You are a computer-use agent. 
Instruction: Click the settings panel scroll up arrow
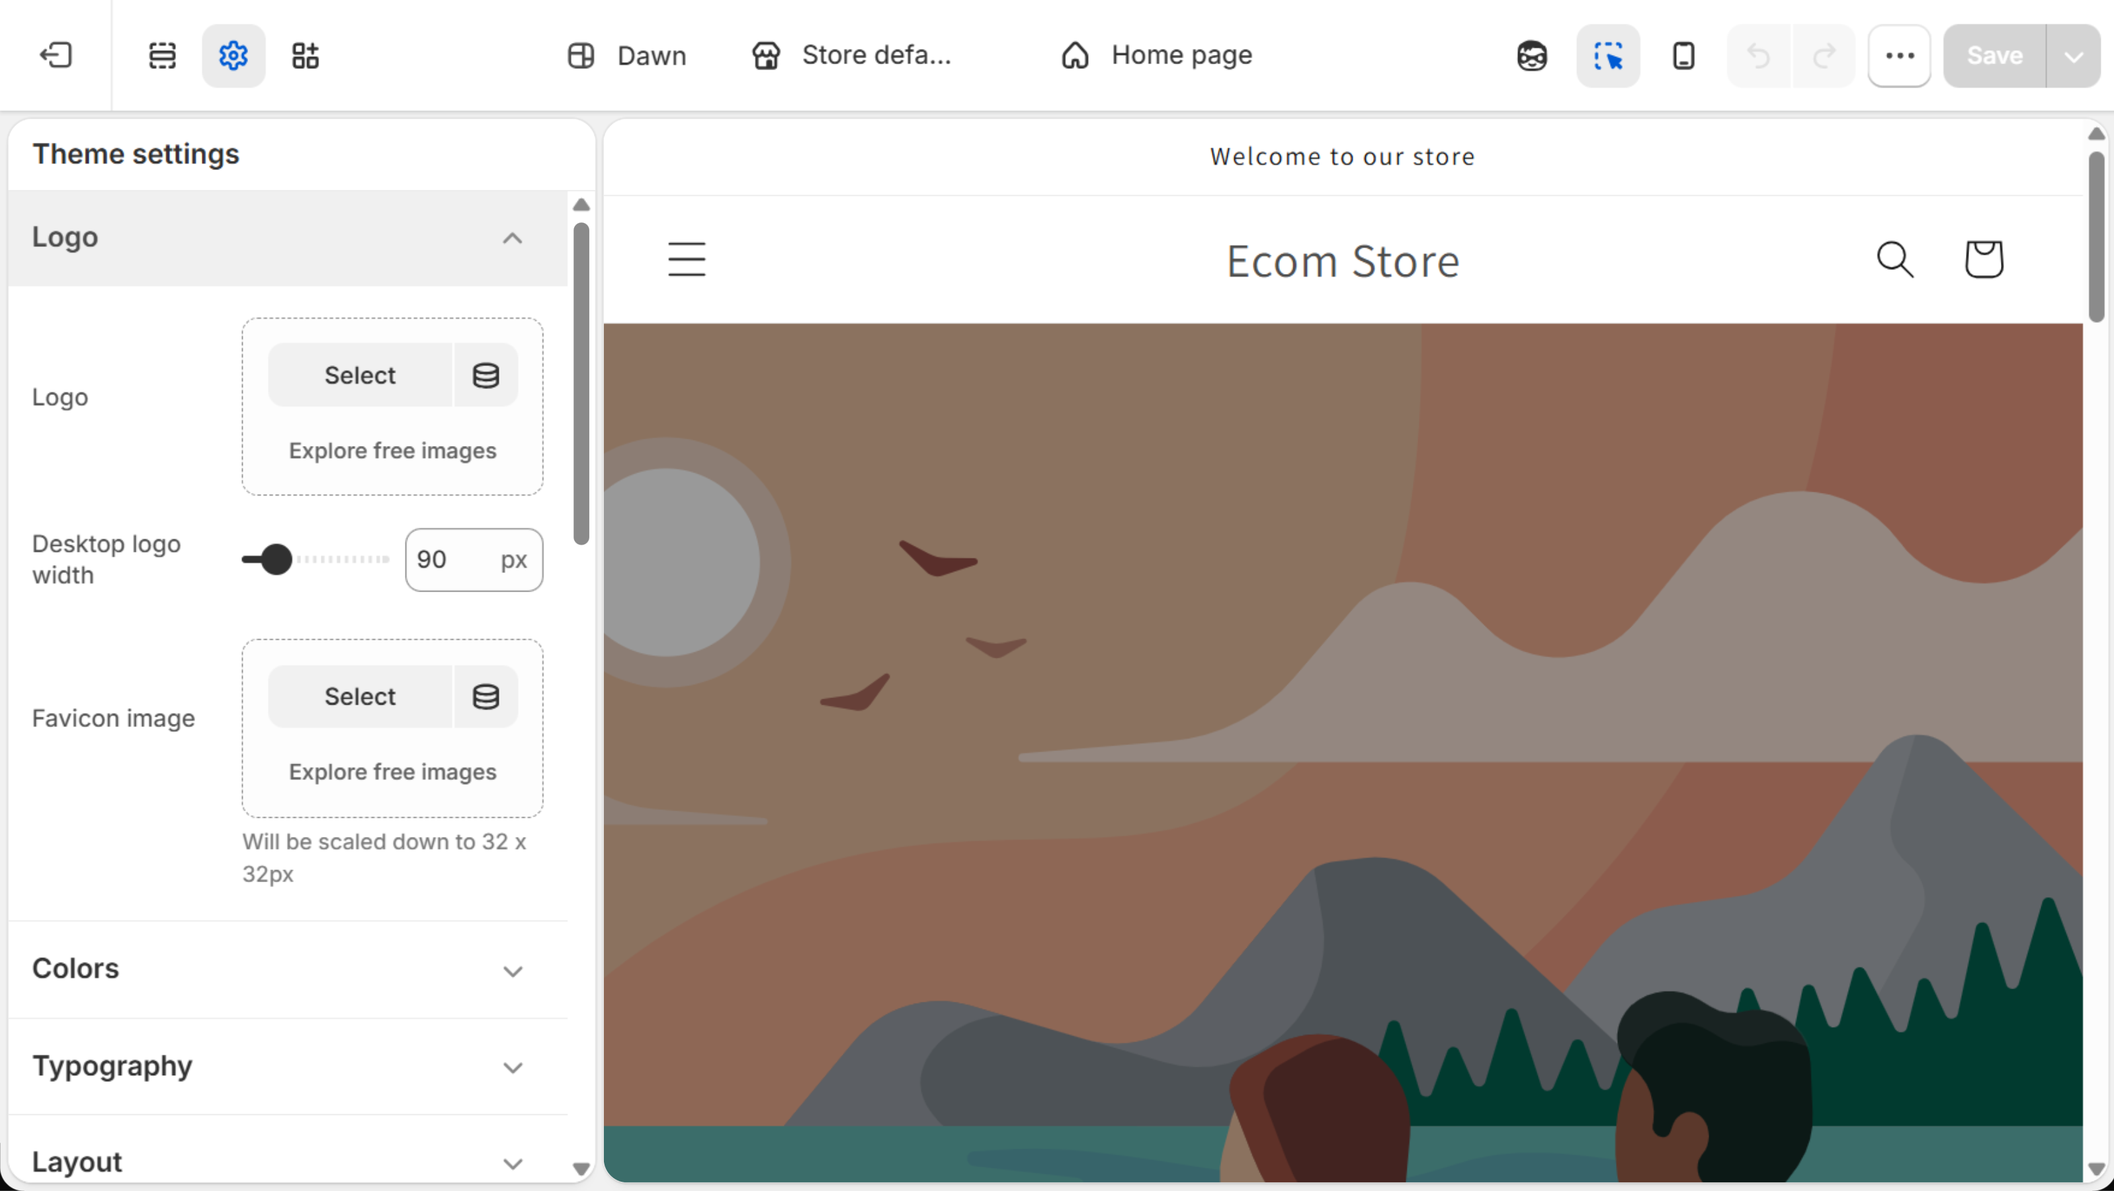pos(581,204)
